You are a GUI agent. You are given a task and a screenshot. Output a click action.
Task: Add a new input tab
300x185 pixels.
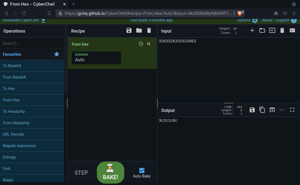pos(252,30)
